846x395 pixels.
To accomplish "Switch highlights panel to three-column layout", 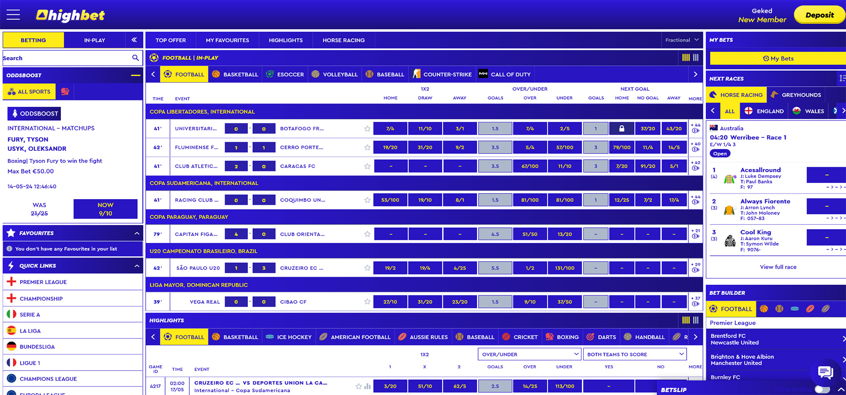I will point(696,320).
